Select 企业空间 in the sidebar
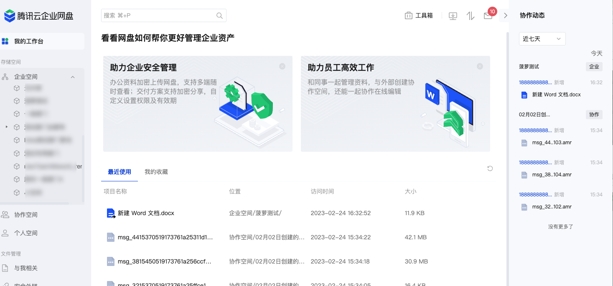 point(26,77)
